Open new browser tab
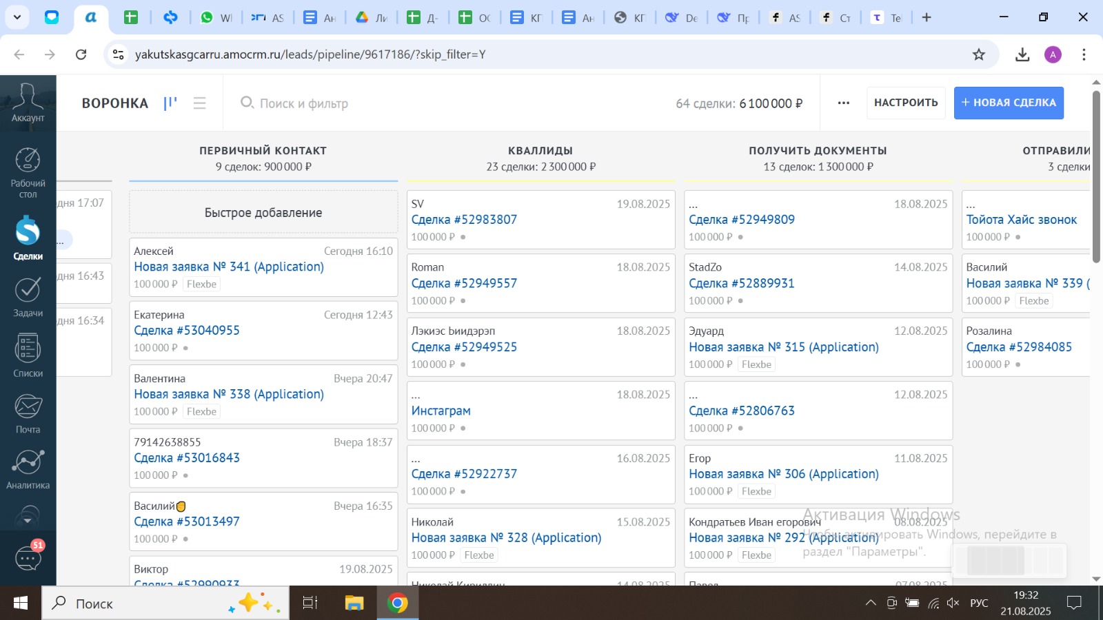Screen dimensions: 1103x620 click(x=927, y=17)
